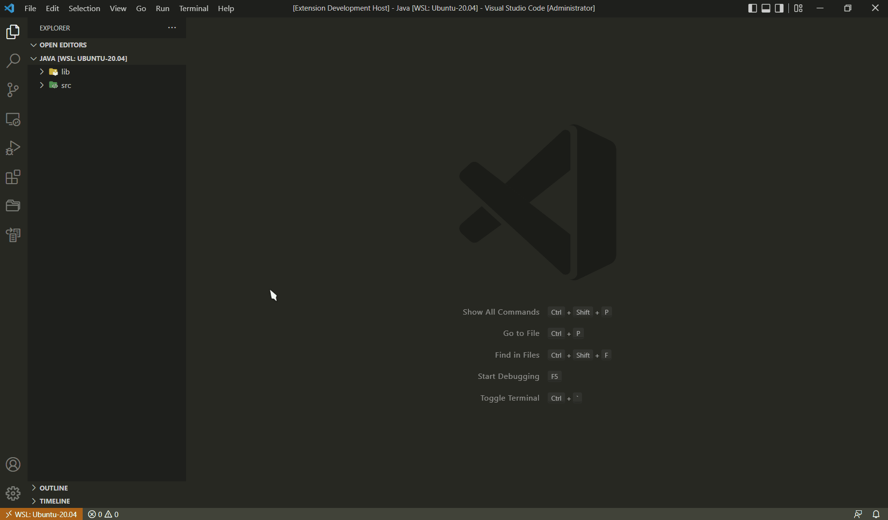Viewport: 888px width, 520px height.
Task: Open the Remote Explorer view
Action: pos(13,119)
